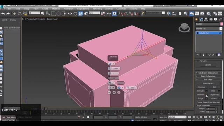The image size is (224, 126).
Task: Click the Undo arrow icon
Action: [3, 14]
